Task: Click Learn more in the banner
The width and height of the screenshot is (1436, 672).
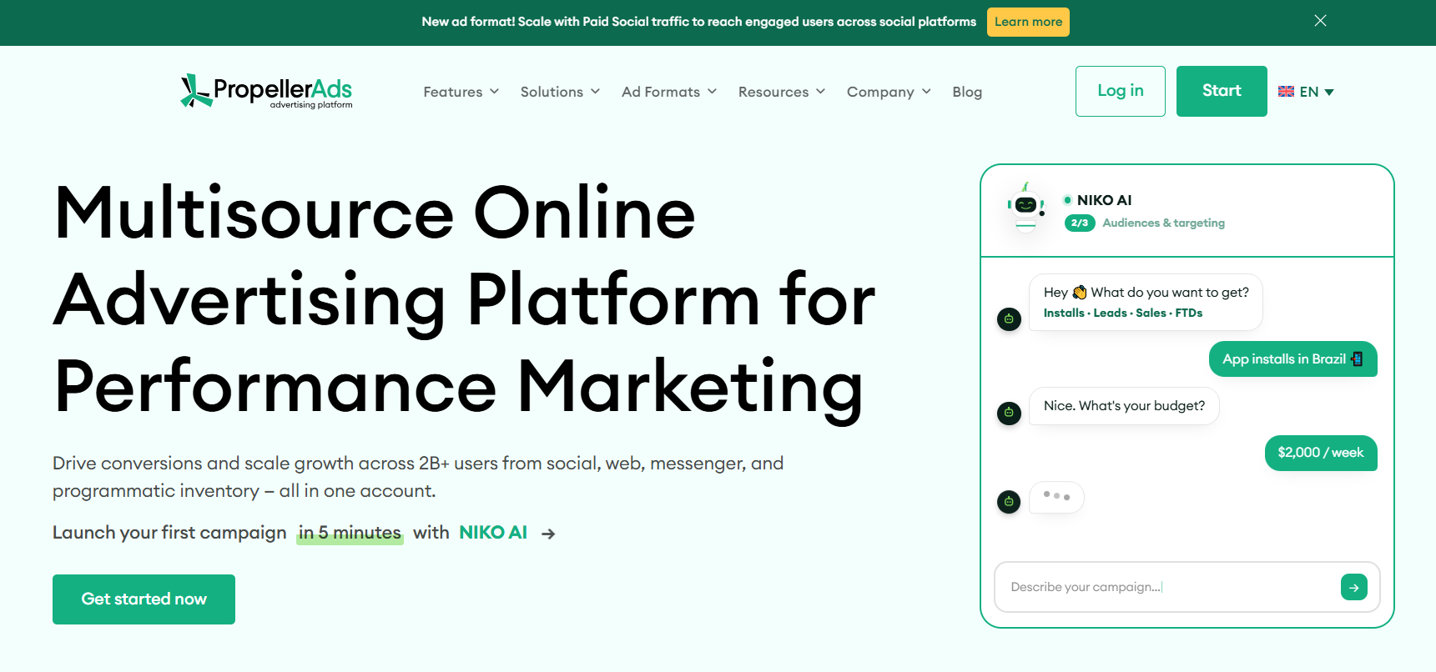Action: pyautogui.click(x=1028, y=22)
